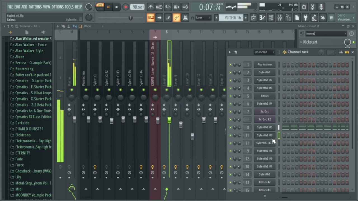Viewport: 358px width, 201px height.
Task: Open the ETERNITY folder in browser
Action: pos(23,153)
